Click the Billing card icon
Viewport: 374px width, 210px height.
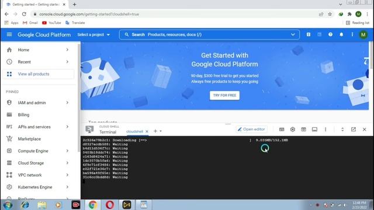(9, 115)
